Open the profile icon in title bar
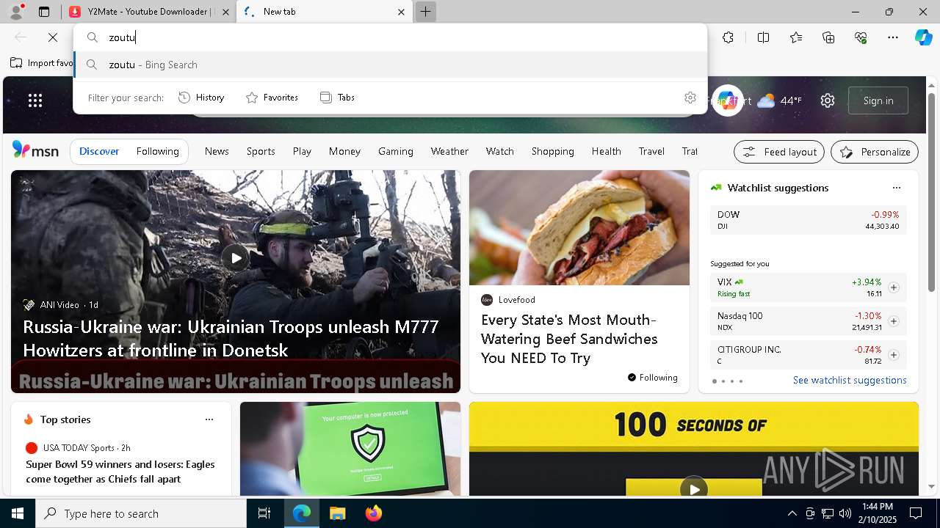 (16, 12)
